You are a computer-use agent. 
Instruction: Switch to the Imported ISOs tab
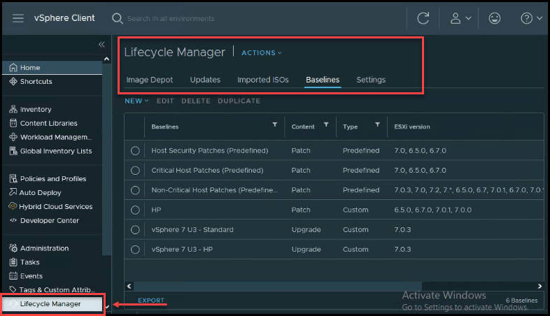(263, 80)
